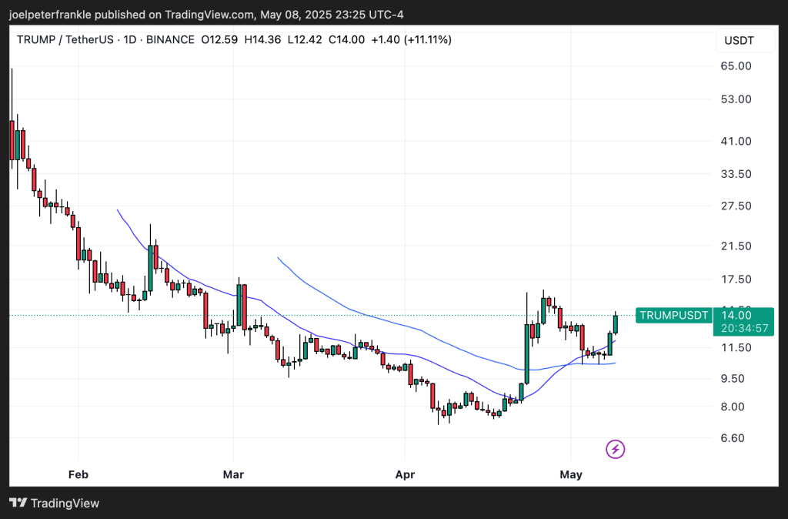Click the countdown timer showing 20:34:57

click(x=744, y=328)
